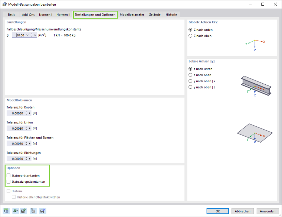Click spinner of Toleranz für Knoten
This screenshot has width=282, height=217.
26,113
